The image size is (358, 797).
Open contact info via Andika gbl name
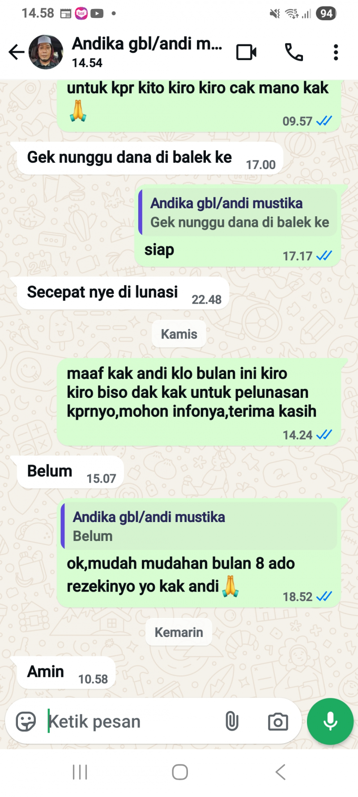click(x=147, y=44)
